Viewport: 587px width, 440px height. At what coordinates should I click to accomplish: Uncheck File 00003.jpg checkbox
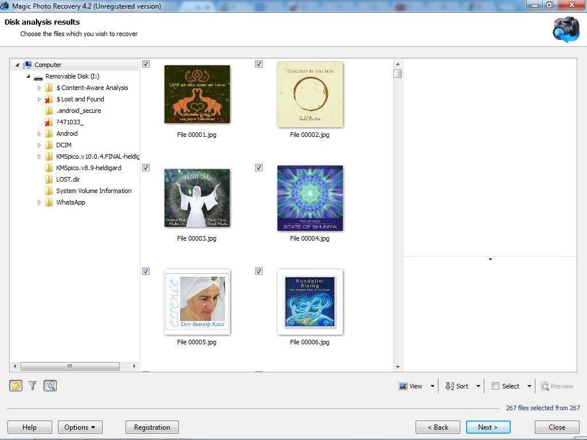click(146, 168)
